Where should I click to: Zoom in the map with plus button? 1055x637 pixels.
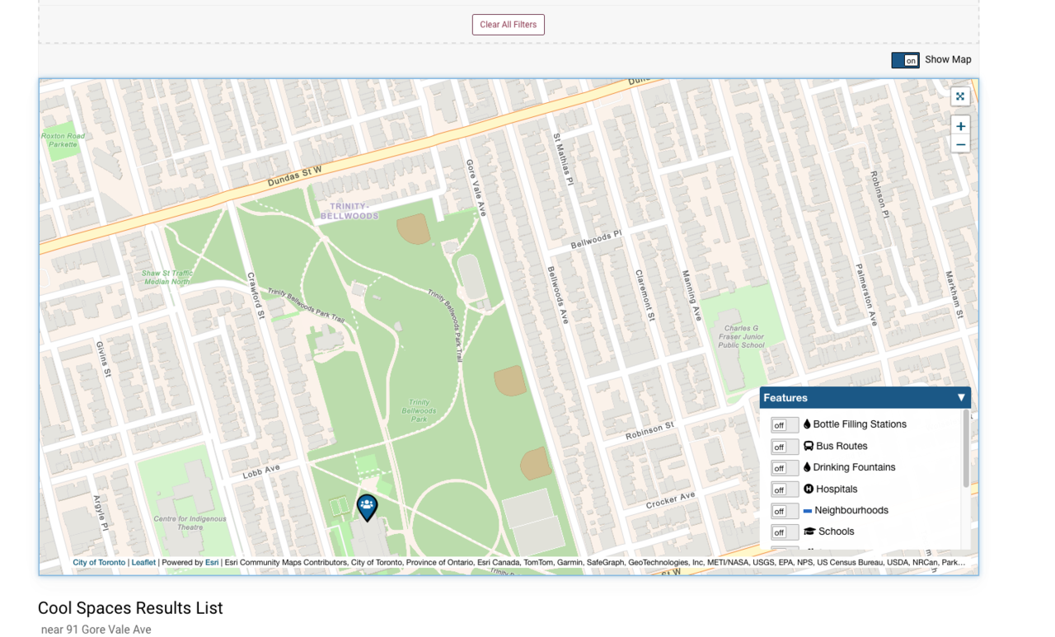click(960, 126)
